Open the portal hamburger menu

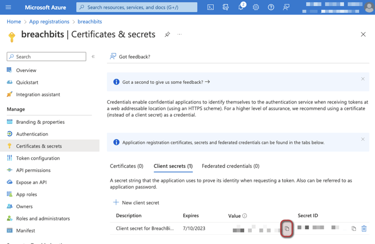pos(8,7)
